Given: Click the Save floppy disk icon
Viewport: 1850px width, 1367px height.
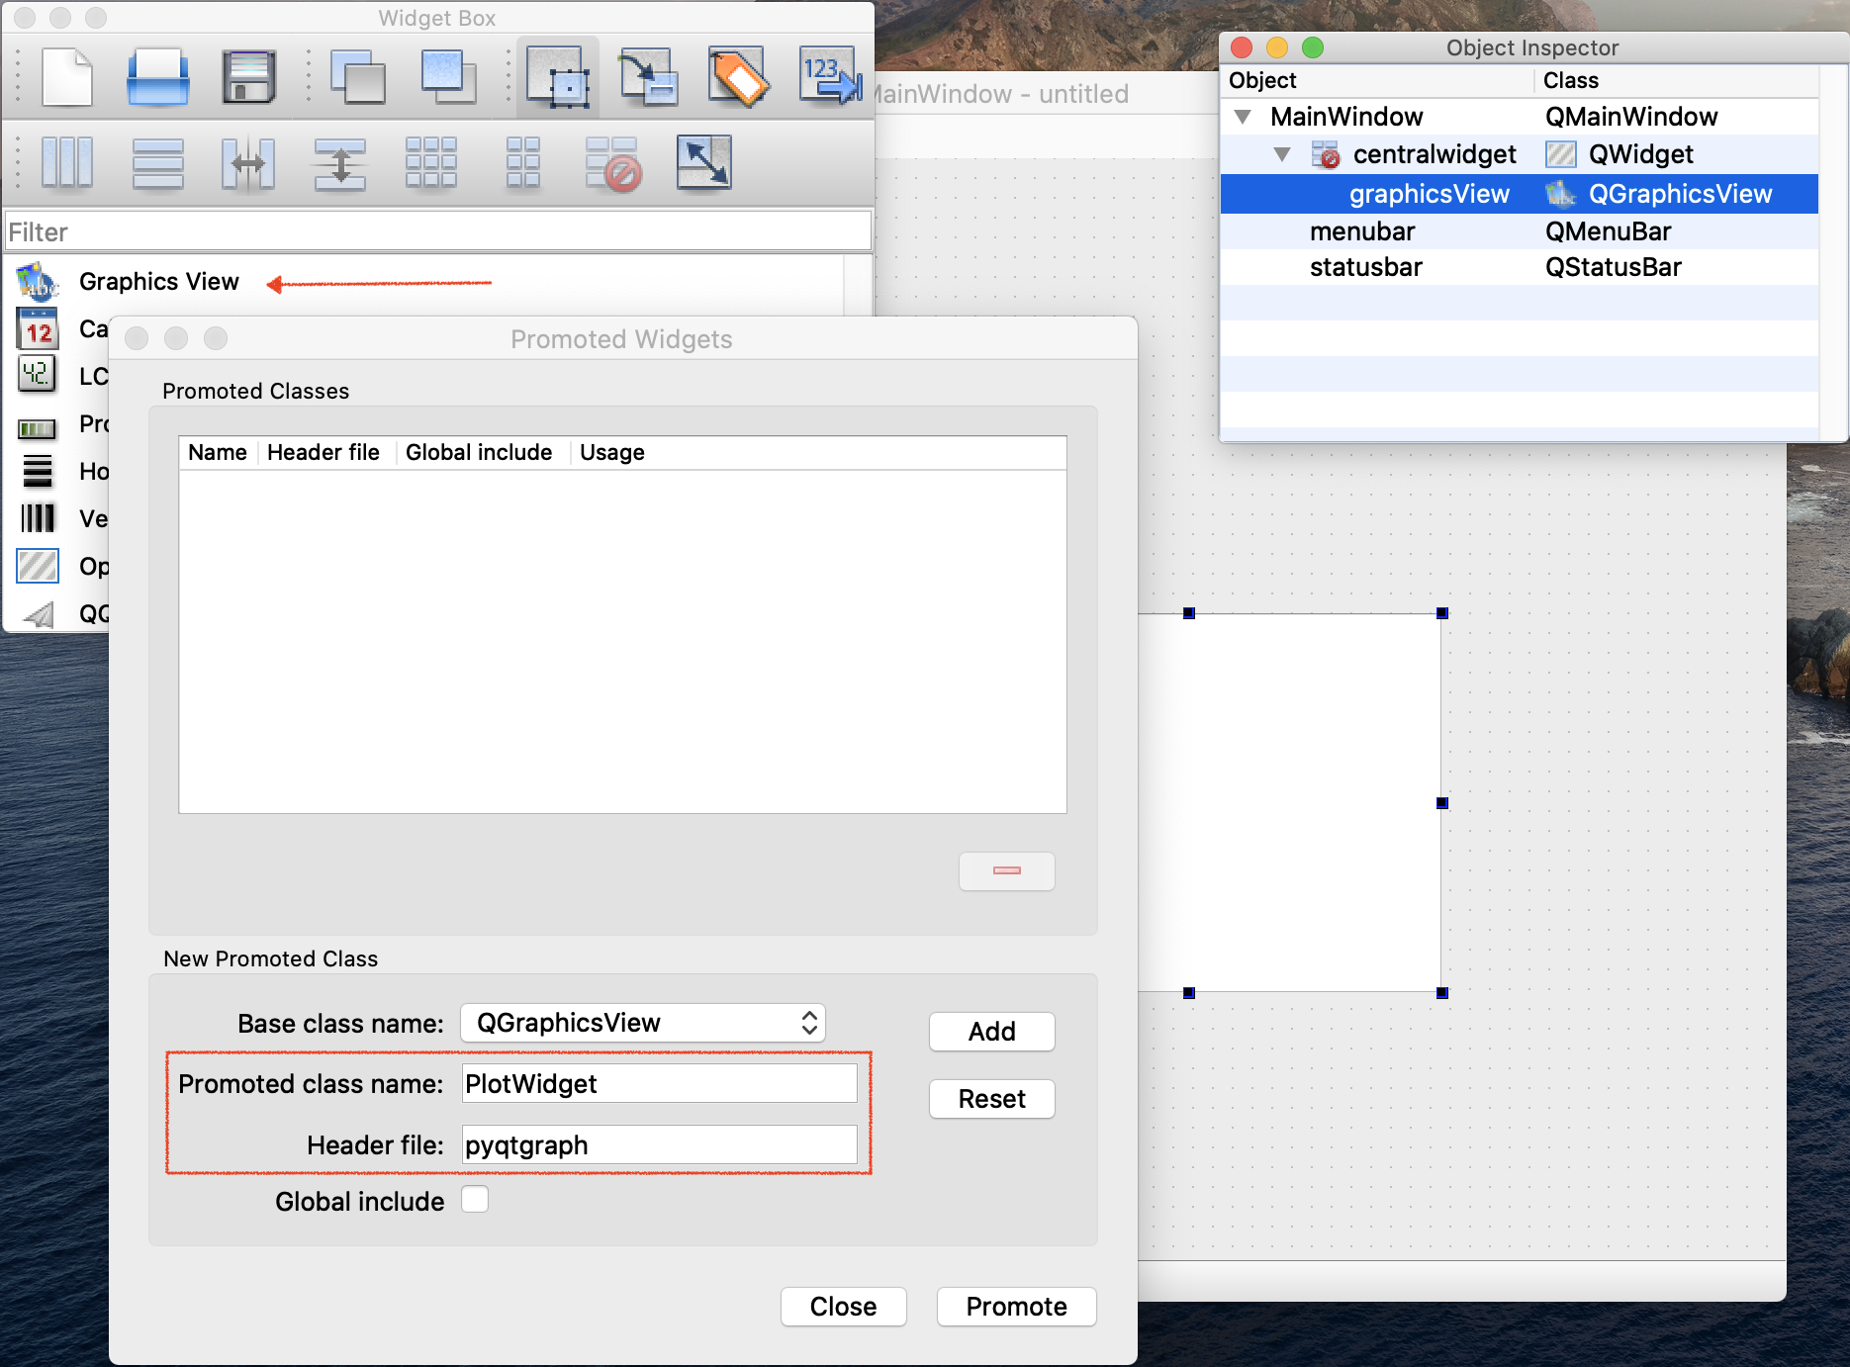Looking at the screenshot, I should click(x=248, y=77).
